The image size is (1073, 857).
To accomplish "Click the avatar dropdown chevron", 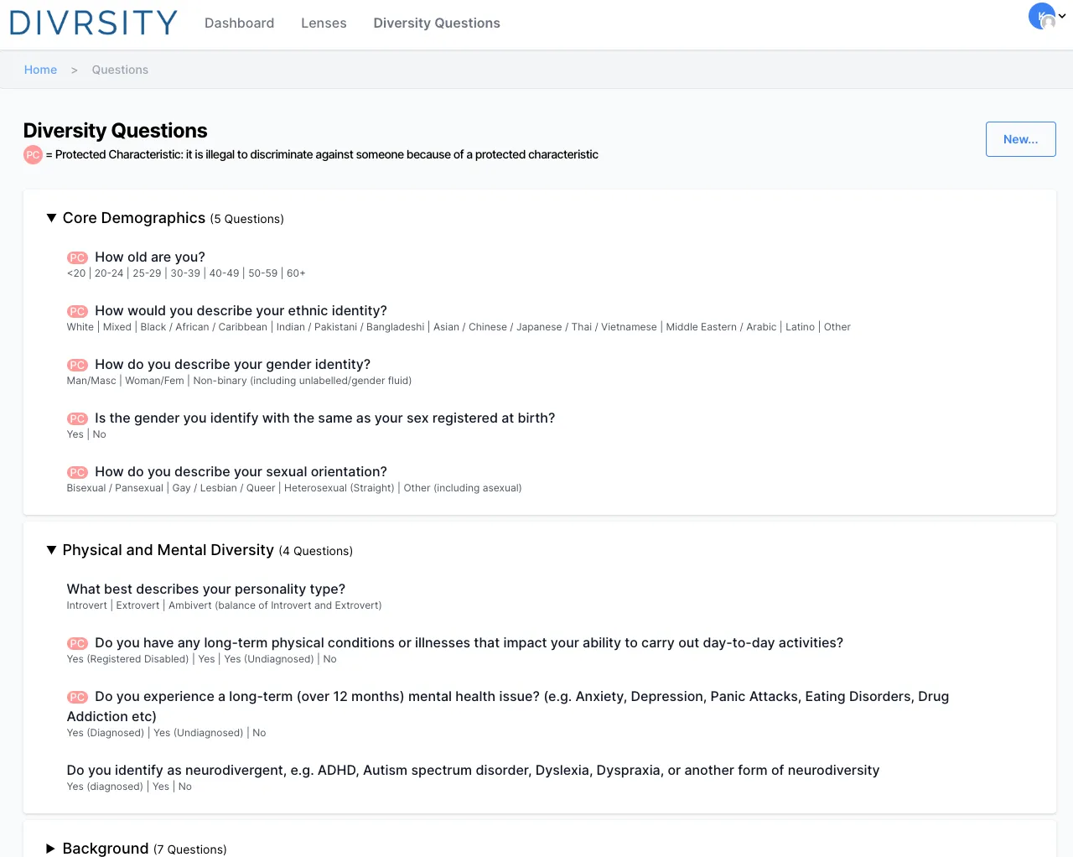I will 1062,16.
